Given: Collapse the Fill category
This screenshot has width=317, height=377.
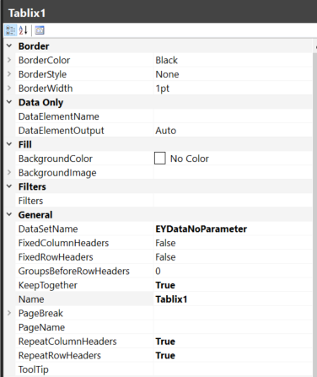Looking at the screenshot, I should 9,144.
